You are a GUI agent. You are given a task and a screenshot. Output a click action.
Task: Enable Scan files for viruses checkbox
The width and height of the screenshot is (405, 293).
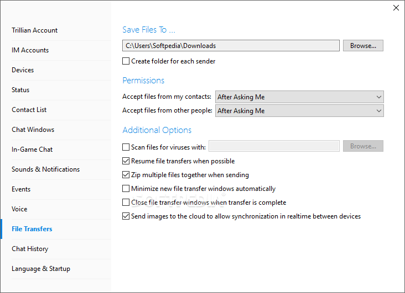coord(126,147)
